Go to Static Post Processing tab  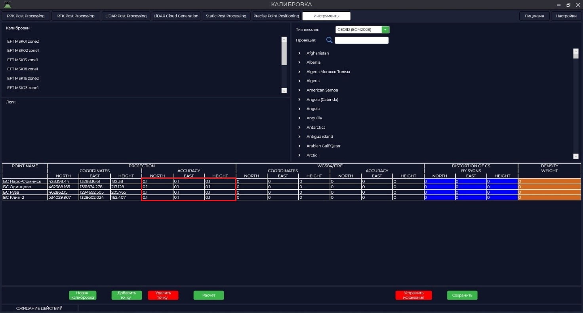click(x=226, y=16)
